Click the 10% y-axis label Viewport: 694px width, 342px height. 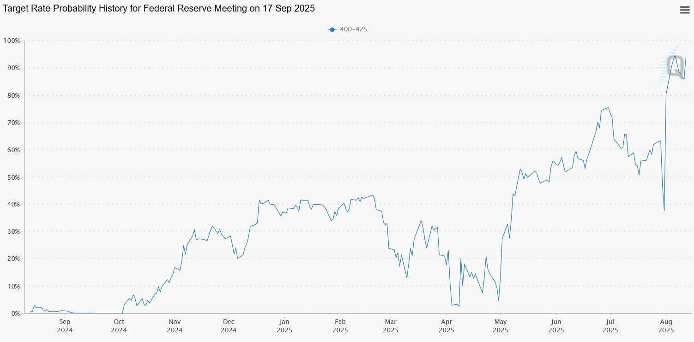click(x=13, y=286)
